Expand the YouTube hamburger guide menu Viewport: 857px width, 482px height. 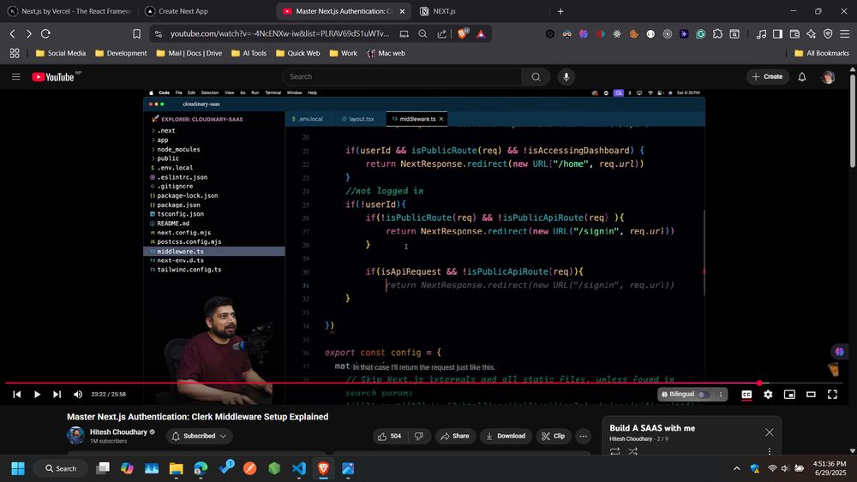[15, 77]
